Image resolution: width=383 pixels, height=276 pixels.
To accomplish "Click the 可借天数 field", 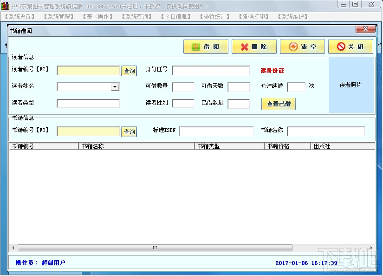I will 239,87.
